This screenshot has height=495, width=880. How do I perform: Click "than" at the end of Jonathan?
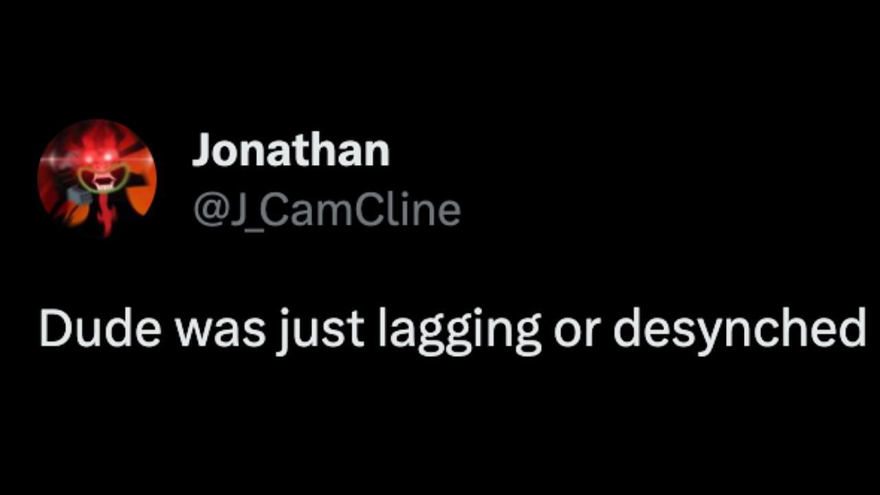[351, 150]
